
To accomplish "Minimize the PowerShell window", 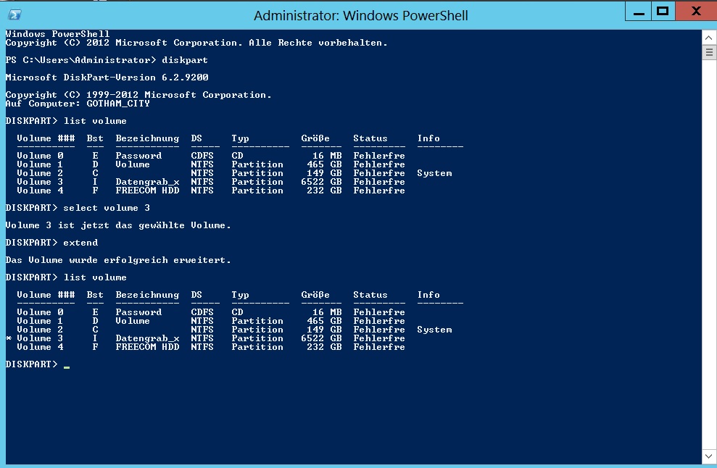I will click(x=639, y=12).
